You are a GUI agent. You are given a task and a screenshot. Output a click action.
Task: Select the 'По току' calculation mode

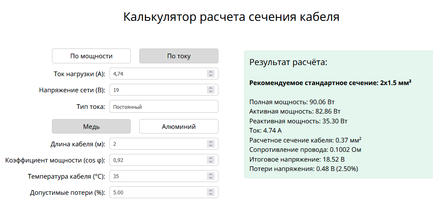[x=179, y=56]
